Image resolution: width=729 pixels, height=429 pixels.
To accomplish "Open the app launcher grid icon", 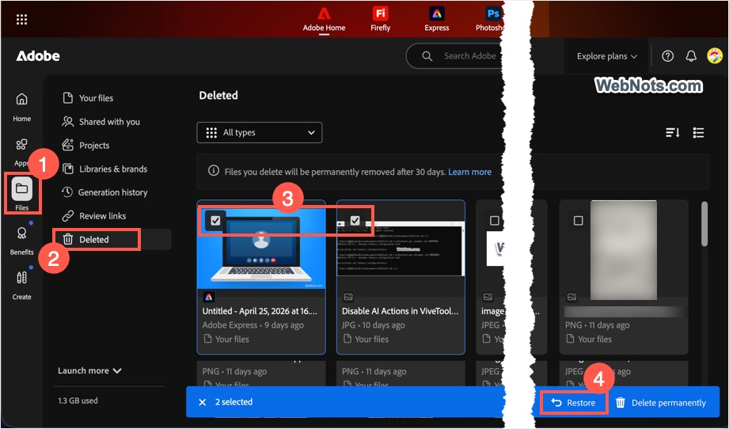I will tap(21, 20).
